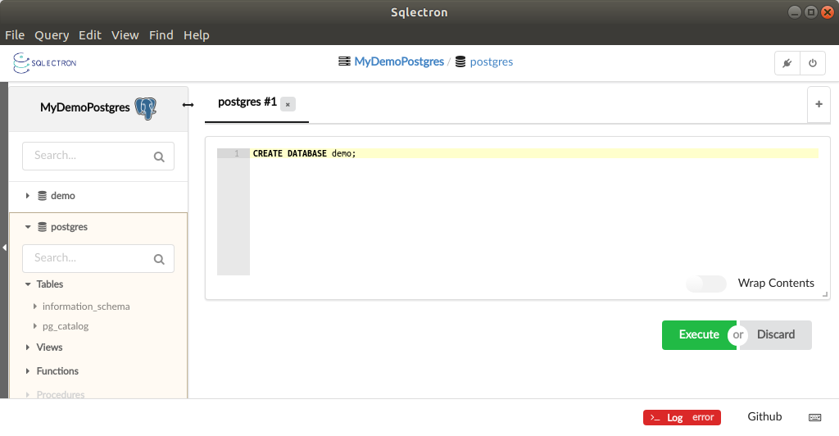The width and height of the screenshot is (839, 436).
Task: Execute the SQL query
Action: [698, 334]
